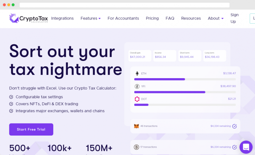The image size is (255, 155).
Task: Click the ETH Ethereum icon
Action: pyautogui.click(x=137, y=74)
